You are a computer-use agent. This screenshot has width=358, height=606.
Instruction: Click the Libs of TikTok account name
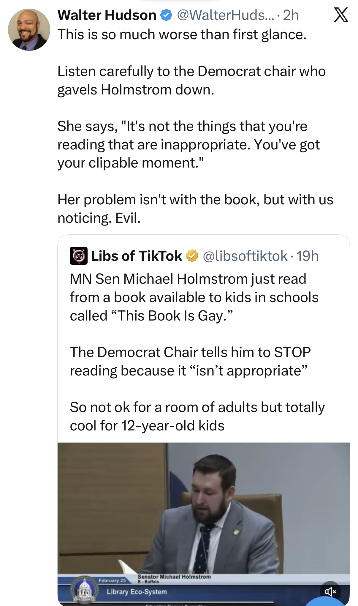tap(137, 256)
